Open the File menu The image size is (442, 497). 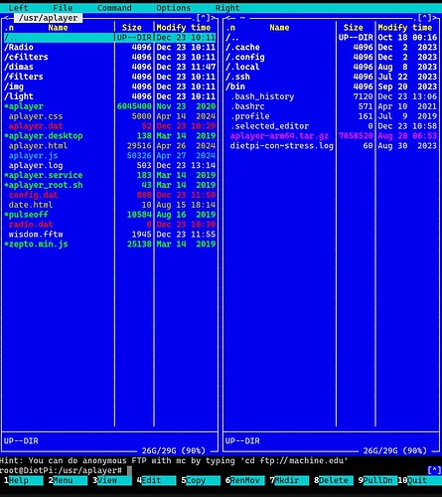click(x=63, y=8)
